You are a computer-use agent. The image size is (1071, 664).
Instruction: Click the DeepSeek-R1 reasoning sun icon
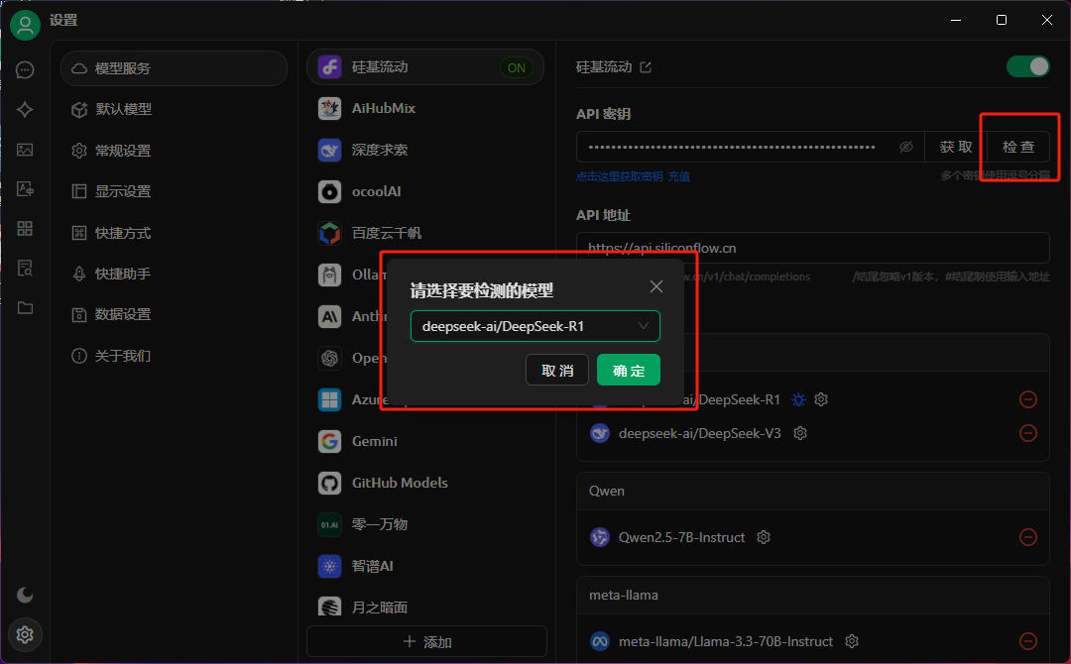[x=798, y=400]
